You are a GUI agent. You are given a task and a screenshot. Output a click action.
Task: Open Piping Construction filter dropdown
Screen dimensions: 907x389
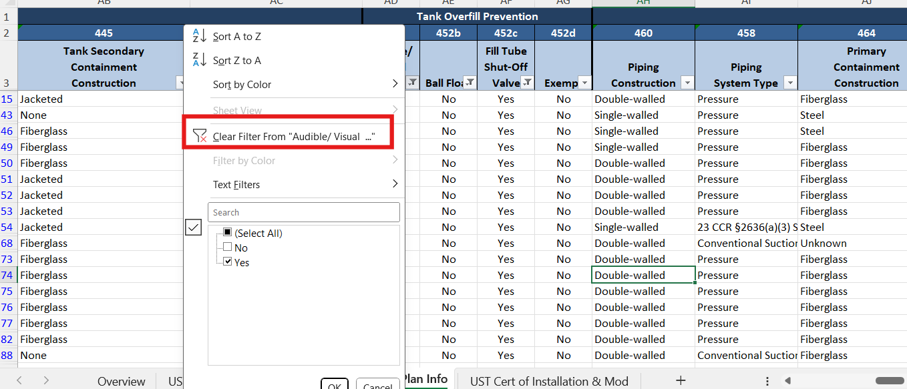687,83
